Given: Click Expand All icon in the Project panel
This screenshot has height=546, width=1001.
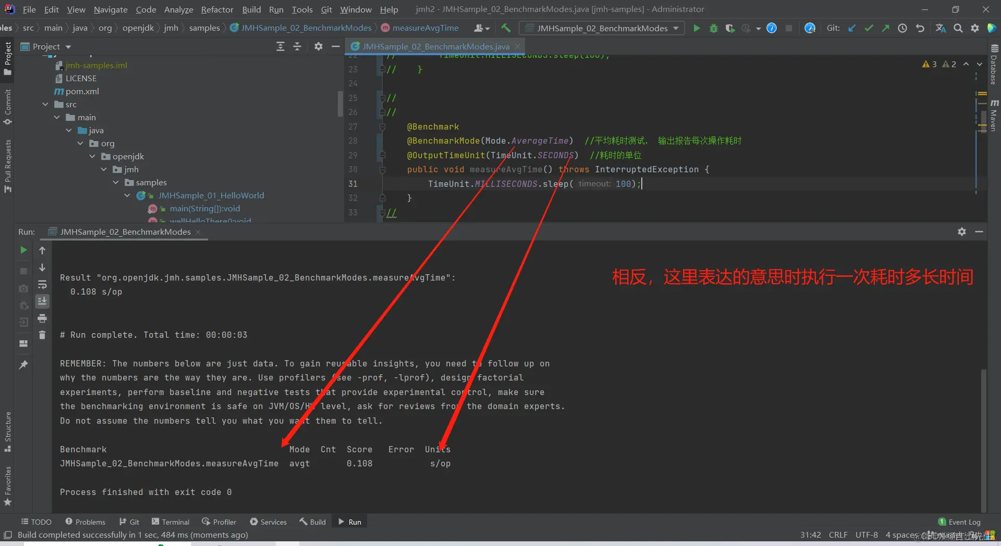Looking at the screenshot, I should (280, 46).
